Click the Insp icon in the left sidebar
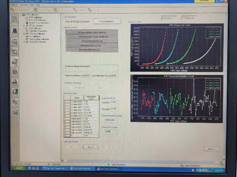Viewport: 237px width, 177px height. [15, 72]
